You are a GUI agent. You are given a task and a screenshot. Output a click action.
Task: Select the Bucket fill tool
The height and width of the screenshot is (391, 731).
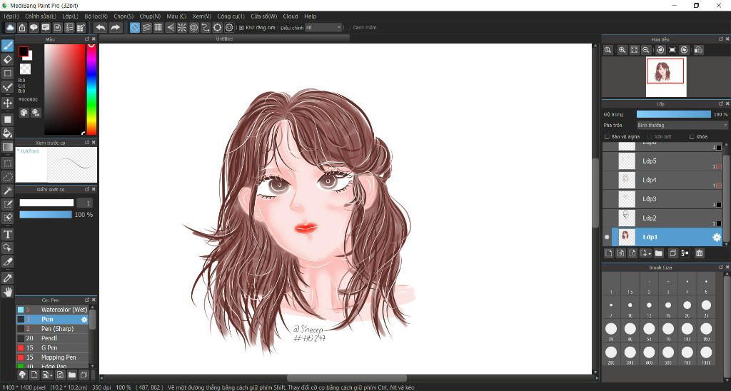7,133
